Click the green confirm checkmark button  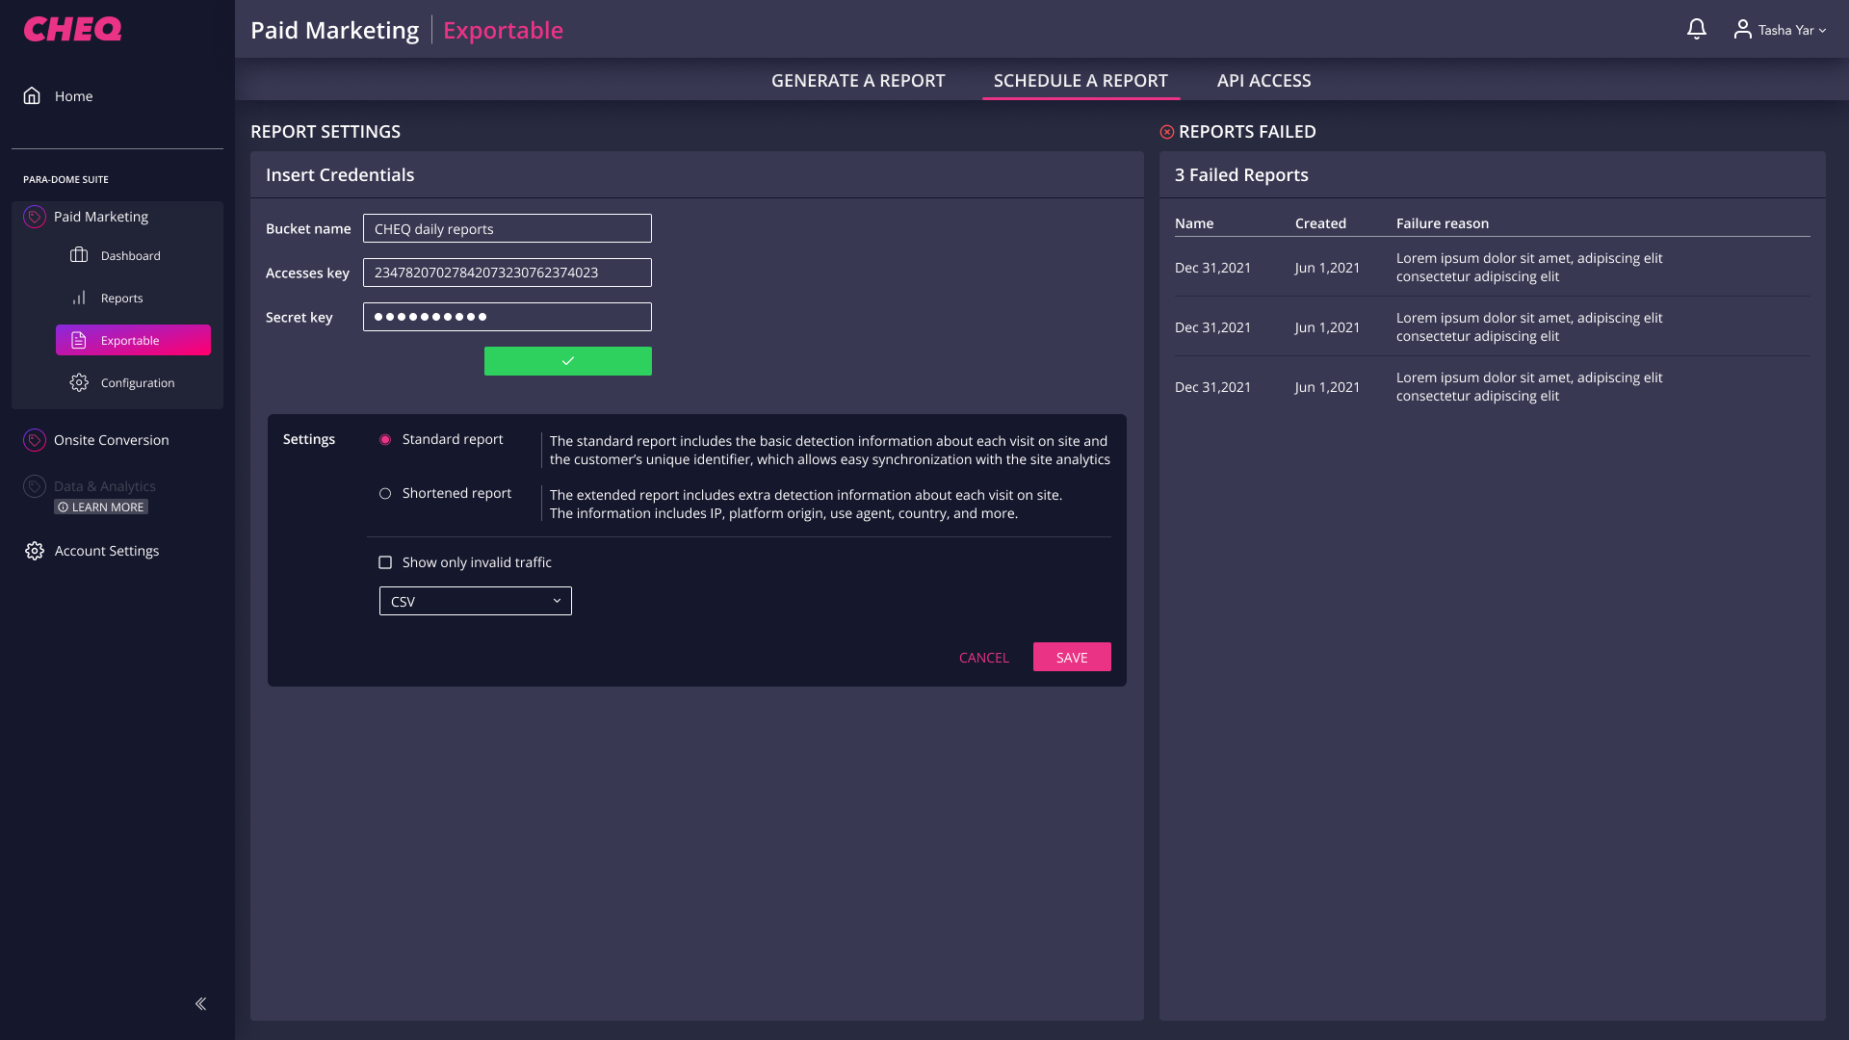(x=568, y=361)
